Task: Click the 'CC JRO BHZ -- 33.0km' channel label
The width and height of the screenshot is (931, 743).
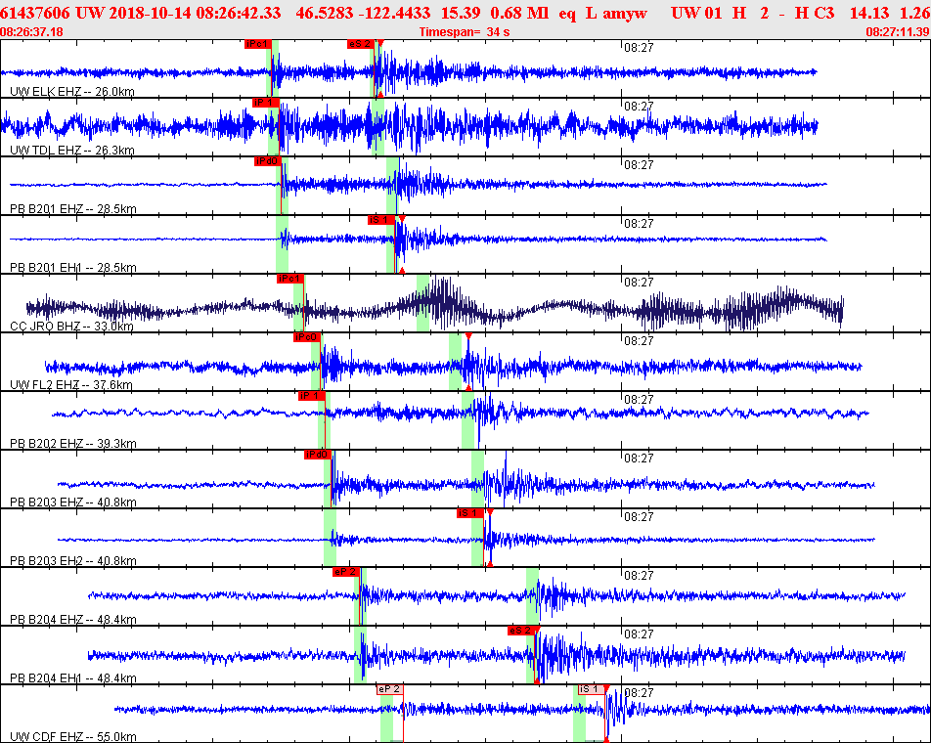Action: [71, 327]
